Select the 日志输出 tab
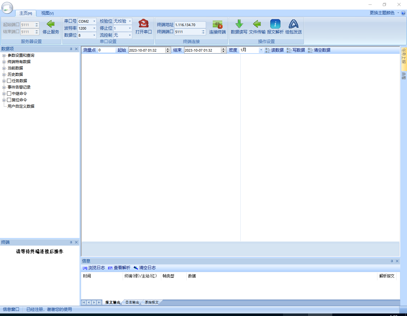Viewport: 407px width, 316px height. (132, 303)
